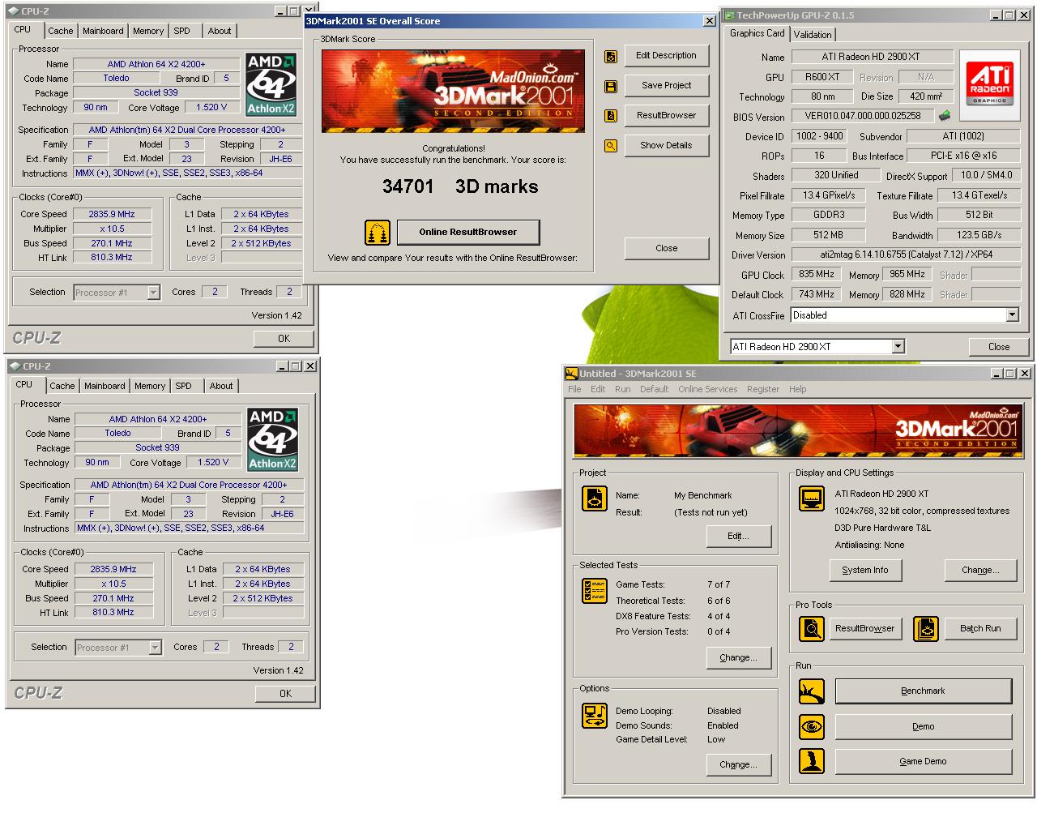This screenshot has height=830, width=1037.
Task: Click the icon beside the ResultBrowser button in the score dialog
Action: (611, 116)
